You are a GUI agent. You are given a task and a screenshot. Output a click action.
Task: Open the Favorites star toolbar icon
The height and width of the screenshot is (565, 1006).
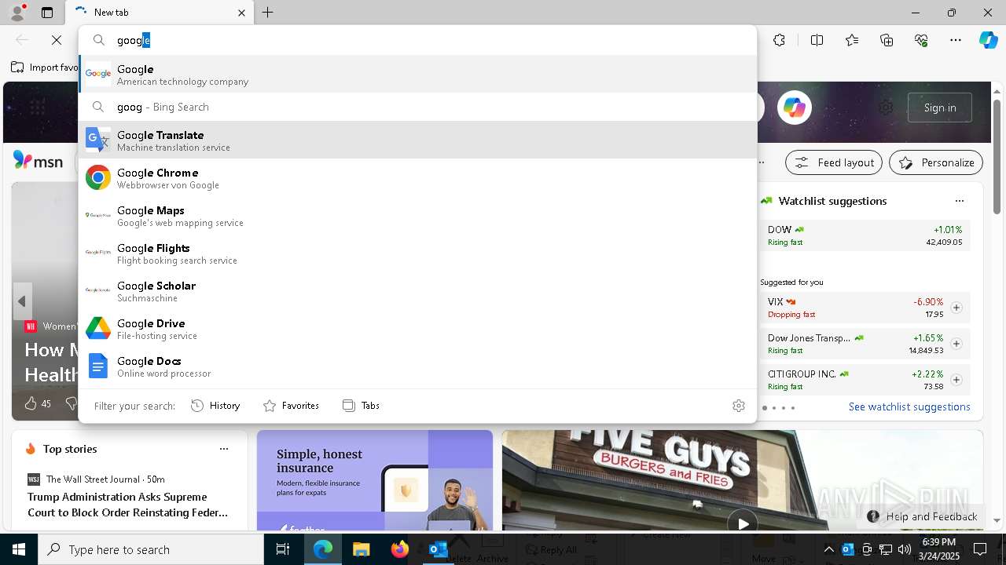(852, 40)
